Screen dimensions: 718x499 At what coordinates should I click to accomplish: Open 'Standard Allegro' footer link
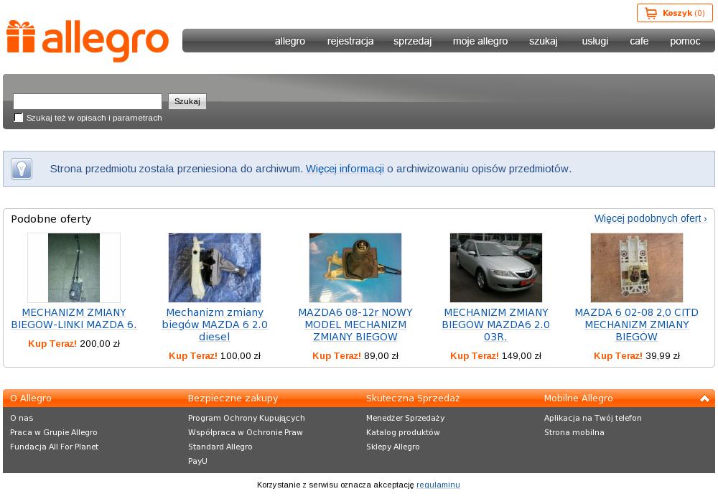[x=220, y=447]
